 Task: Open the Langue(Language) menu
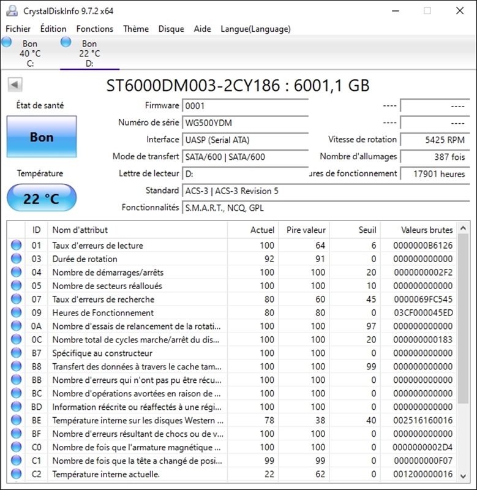coord(255,29)
